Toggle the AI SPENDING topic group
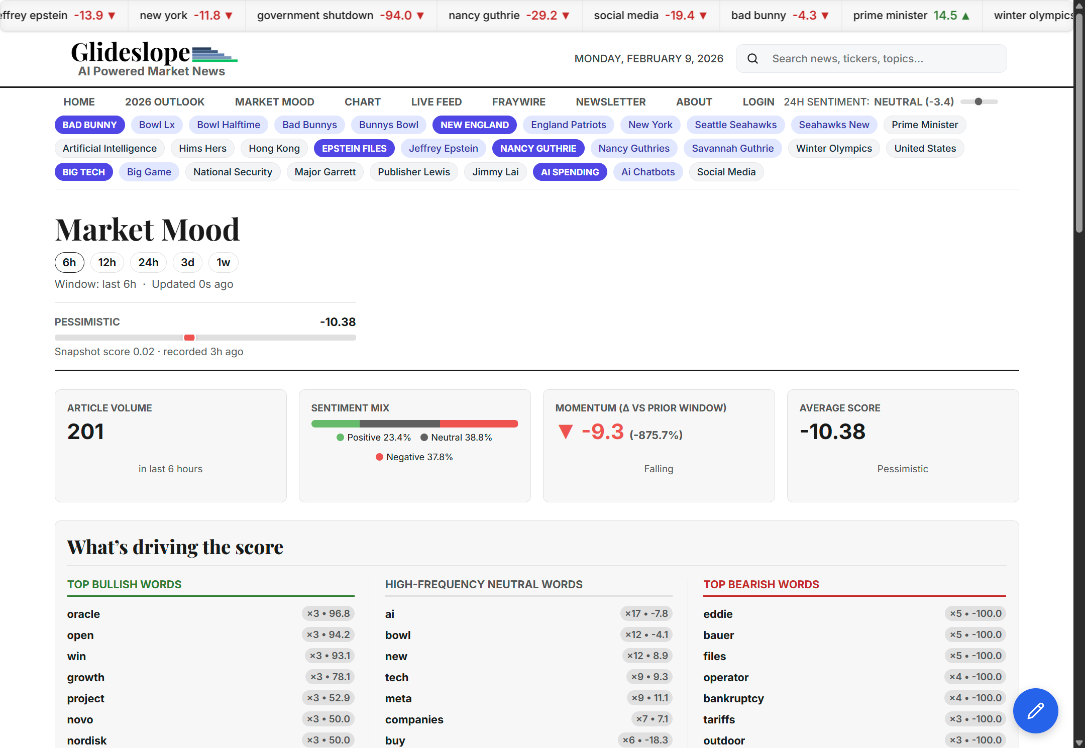 click(570, 172)
